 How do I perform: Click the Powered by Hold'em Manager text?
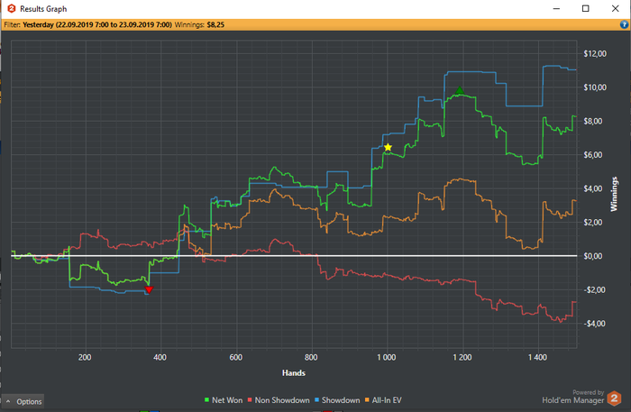click(x=573, y=397)
